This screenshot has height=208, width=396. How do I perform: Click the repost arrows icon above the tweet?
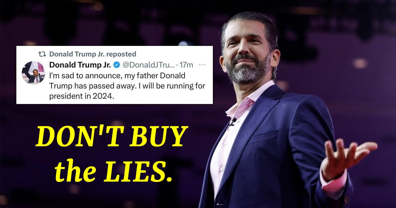[x=42, y=54]
